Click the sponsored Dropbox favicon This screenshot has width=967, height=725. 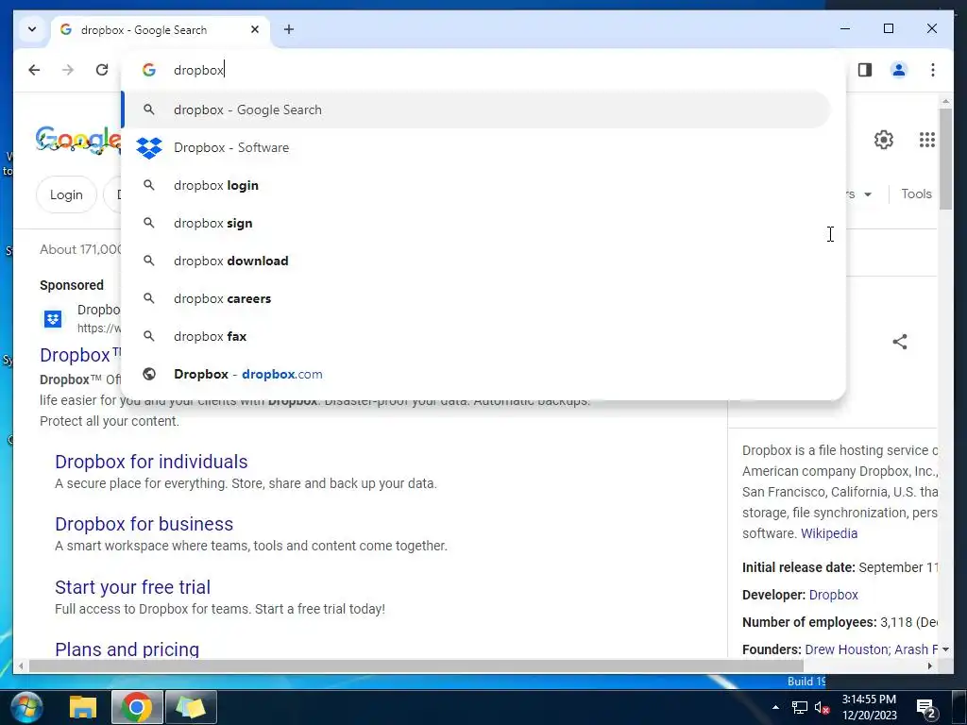point(53,319)
